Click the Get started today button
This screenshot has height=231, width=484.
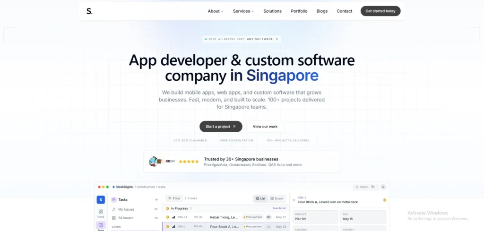(x=380, y=11)
